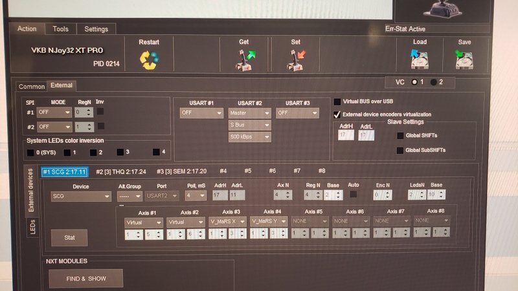Switch to the Common tab
518x291 pixels.
click(31, 87)
